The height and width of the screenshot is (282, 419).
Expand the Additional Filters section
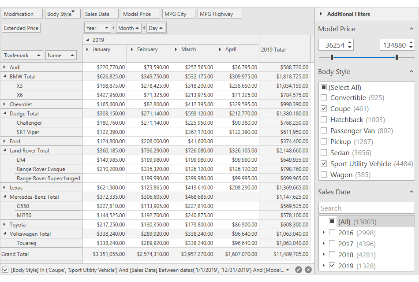tap(321, 14)
